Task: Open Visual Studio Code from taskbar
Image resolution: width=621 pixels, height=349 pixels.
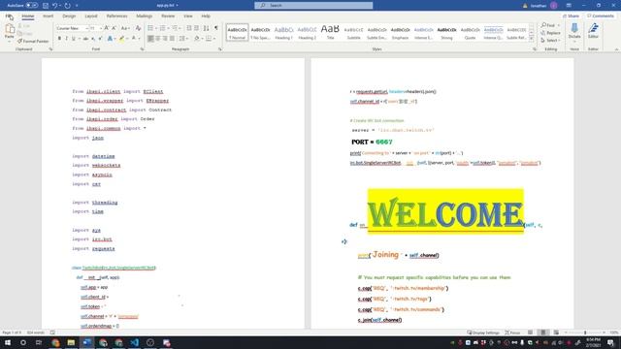Action: tap(134, 342)
